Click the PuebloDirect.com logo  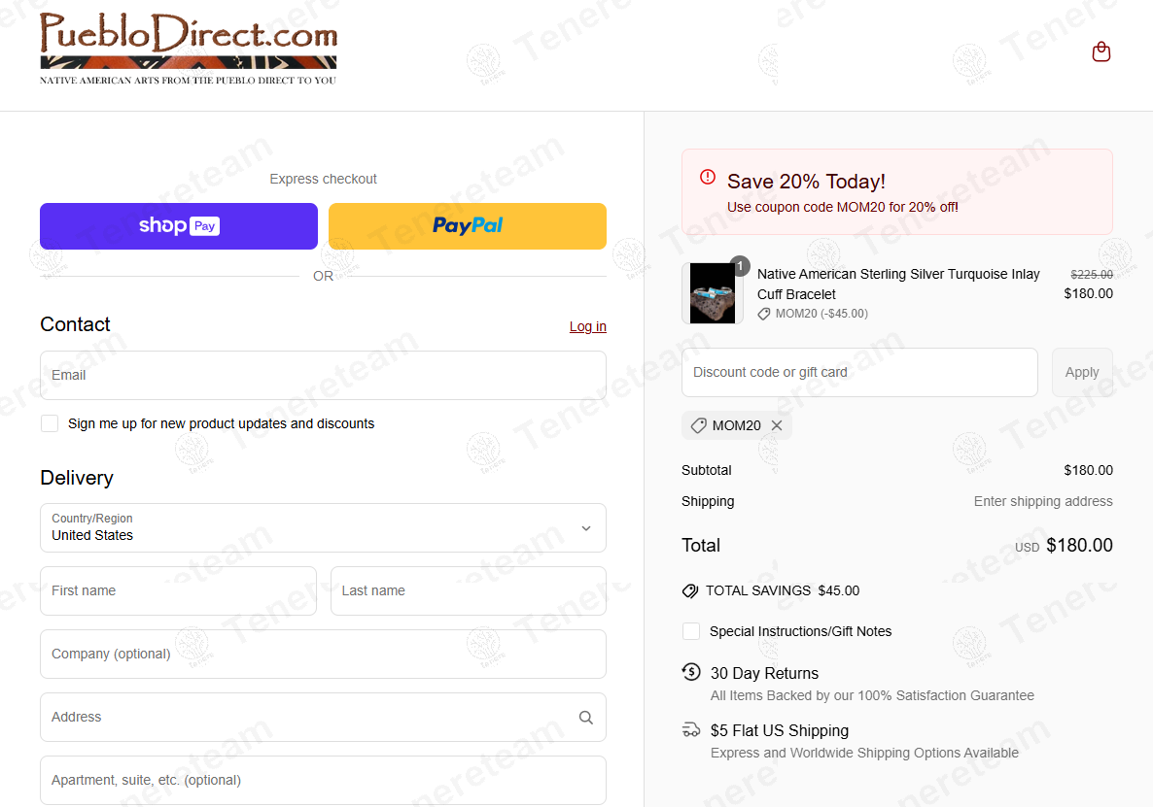tap(189, 49)
